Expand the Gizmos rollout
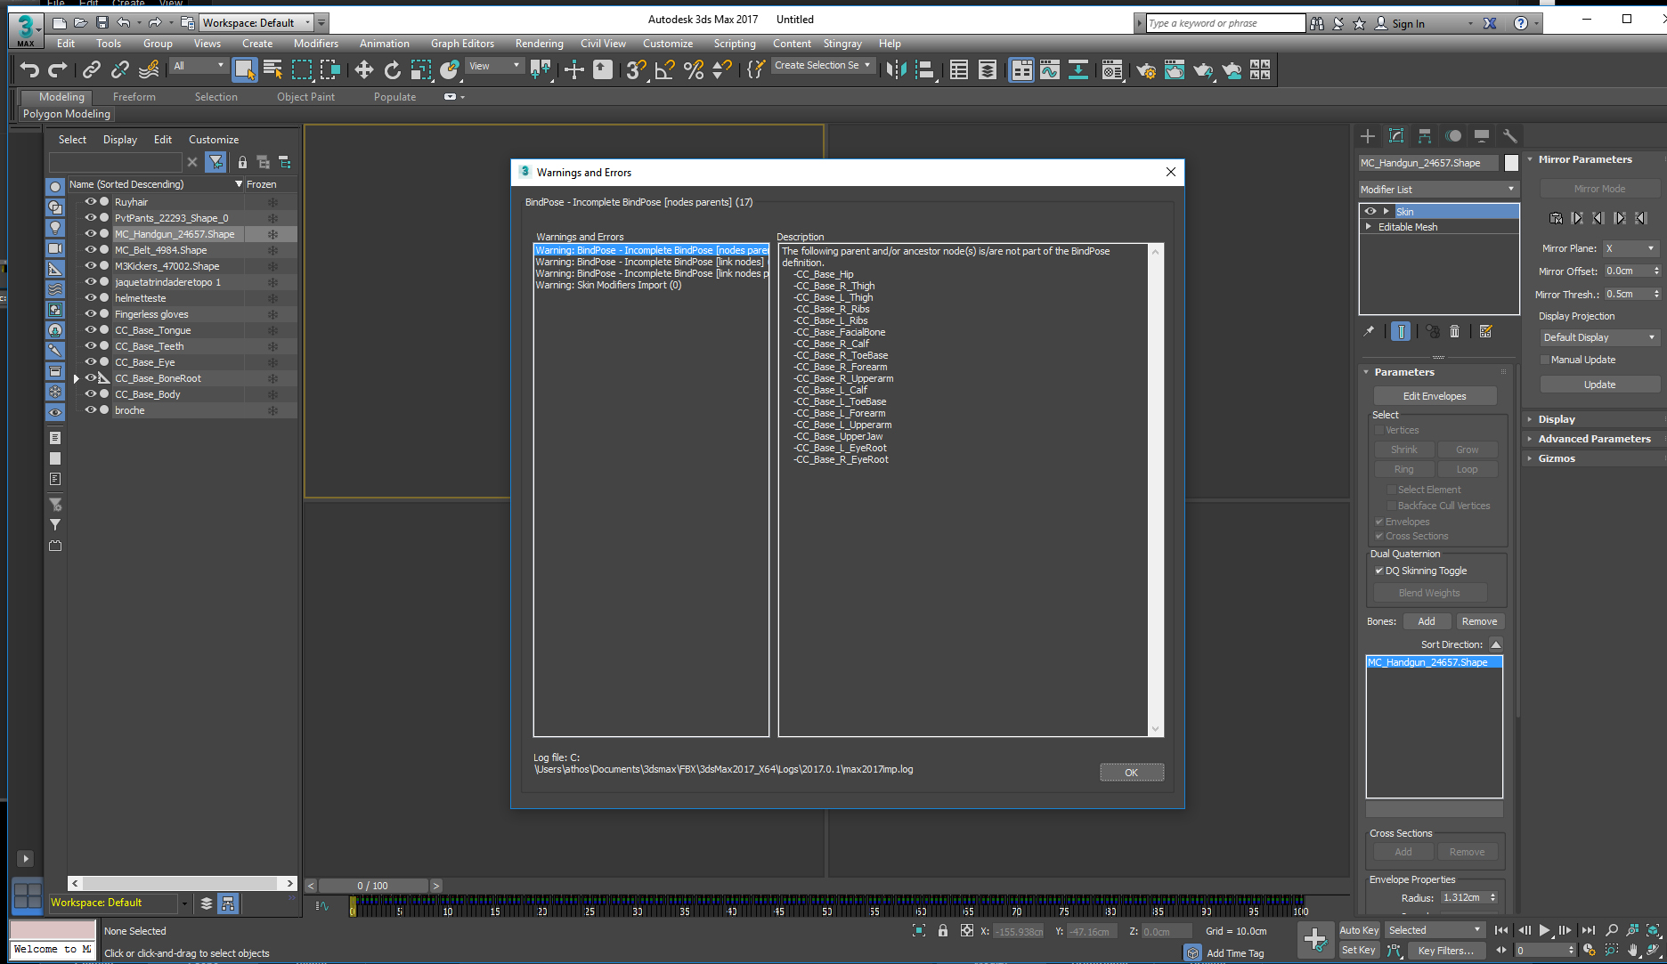The image size is (1667, 964). click(x=1556, y=458)
